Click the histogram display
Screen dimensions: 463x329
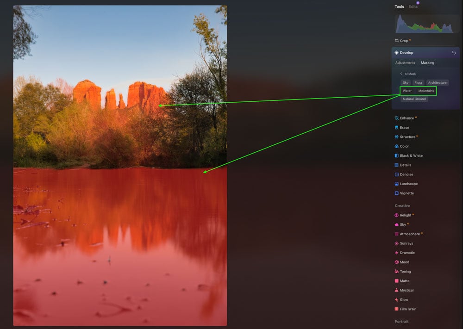[425, 24]
